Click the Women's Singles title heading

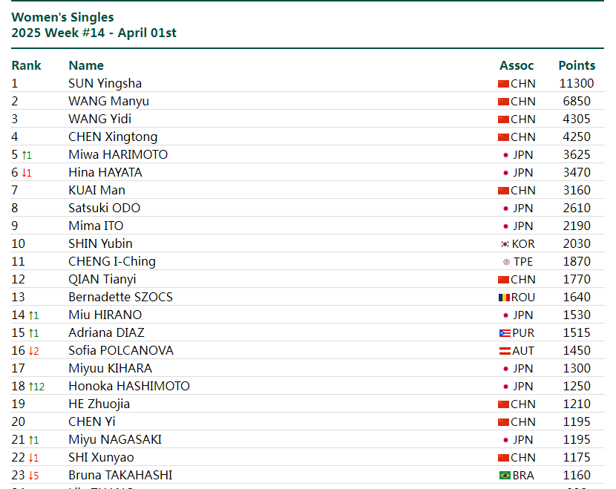click(62, 17)
